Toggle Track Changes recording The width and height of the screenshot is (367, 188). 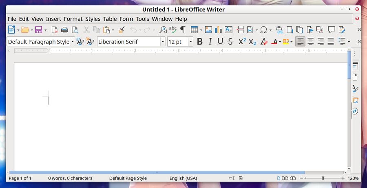tap(342, 30)
